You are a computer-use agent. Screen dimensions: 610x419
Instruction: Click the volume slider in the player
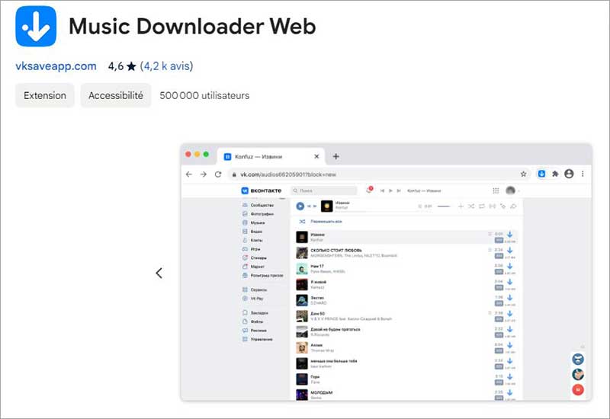pyautogui.click(x=444, y=206)
